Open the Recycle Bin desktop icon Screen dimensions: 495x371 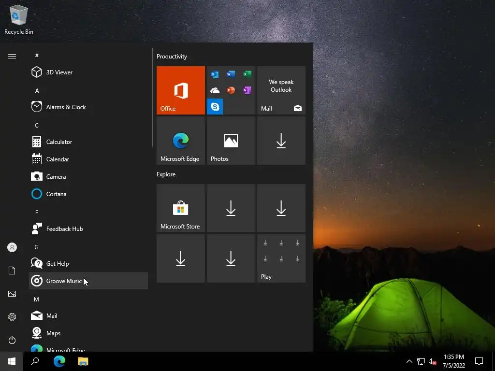coord(19,19)
